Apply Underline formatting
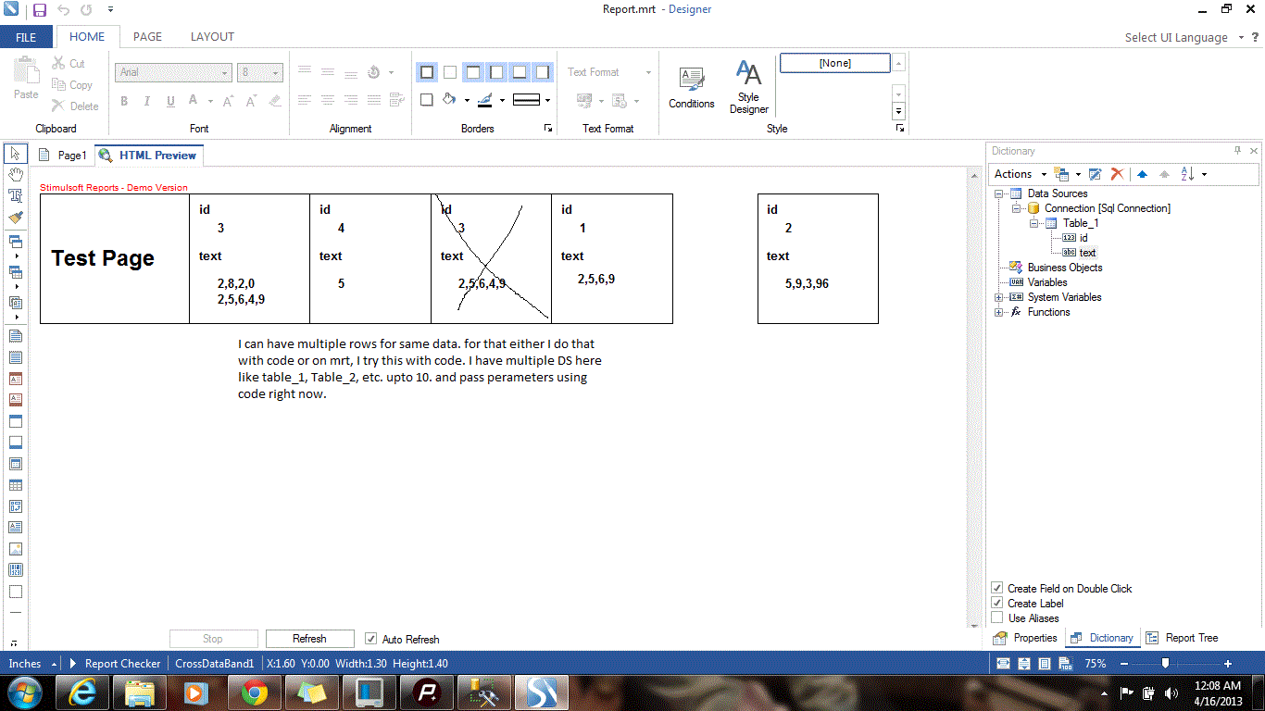The width and height of the screenshot is (1265, 711). (170, 101)
